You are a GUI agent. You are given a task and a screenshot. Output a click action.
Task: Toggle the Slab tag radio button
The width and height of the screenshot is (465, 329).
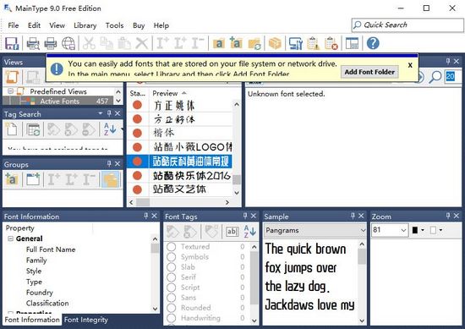tap(171, 267)
